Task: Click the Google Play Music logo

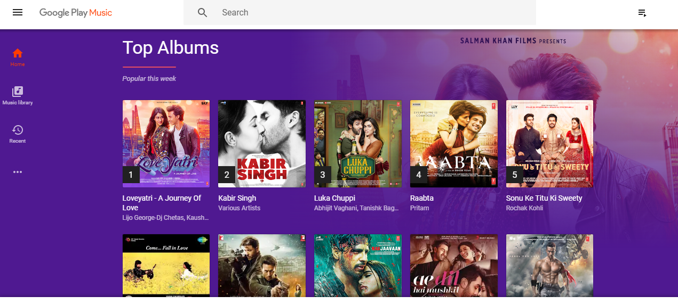Action: [x=76, y=13]
